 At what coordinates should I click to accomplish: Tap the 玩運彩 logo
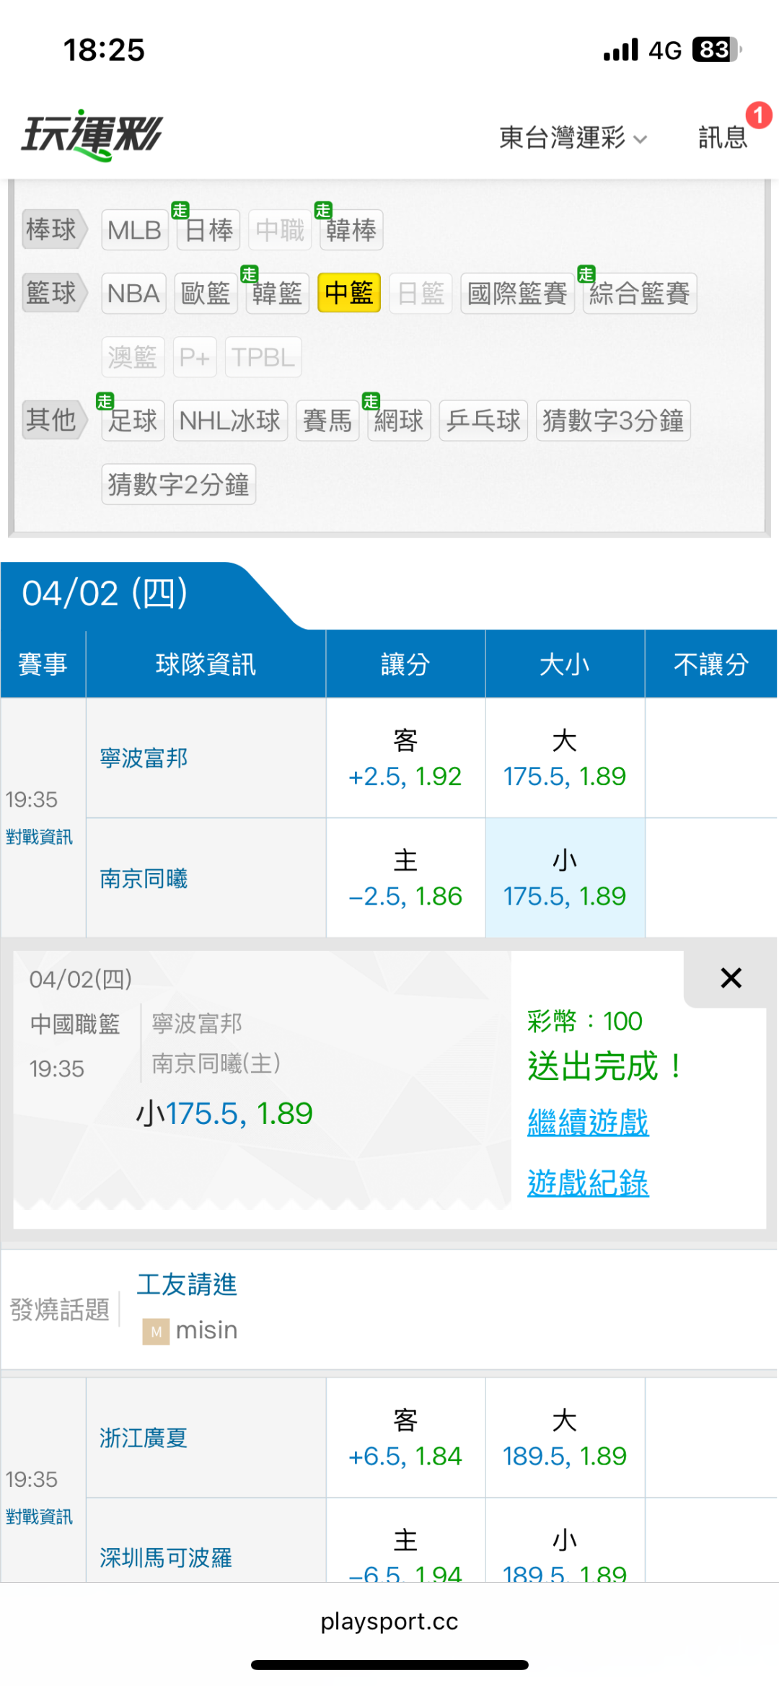click(x=92, y=134)
